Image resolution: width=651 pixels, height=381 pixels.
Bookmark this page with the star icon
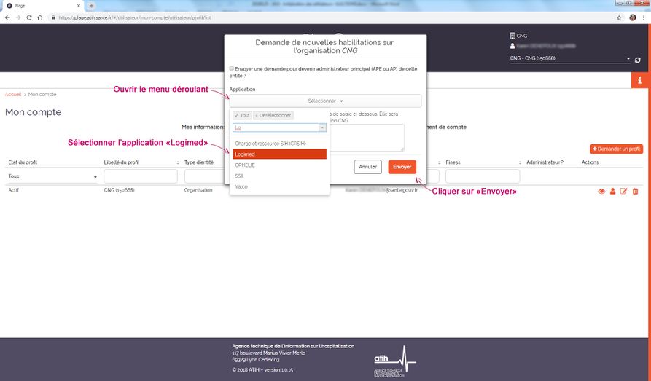pos(619,17)
